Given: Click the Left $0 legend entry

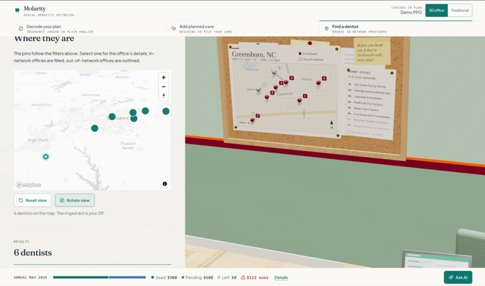Looking at the screenshot, I should pyautogui.click(x=227, y=278).
